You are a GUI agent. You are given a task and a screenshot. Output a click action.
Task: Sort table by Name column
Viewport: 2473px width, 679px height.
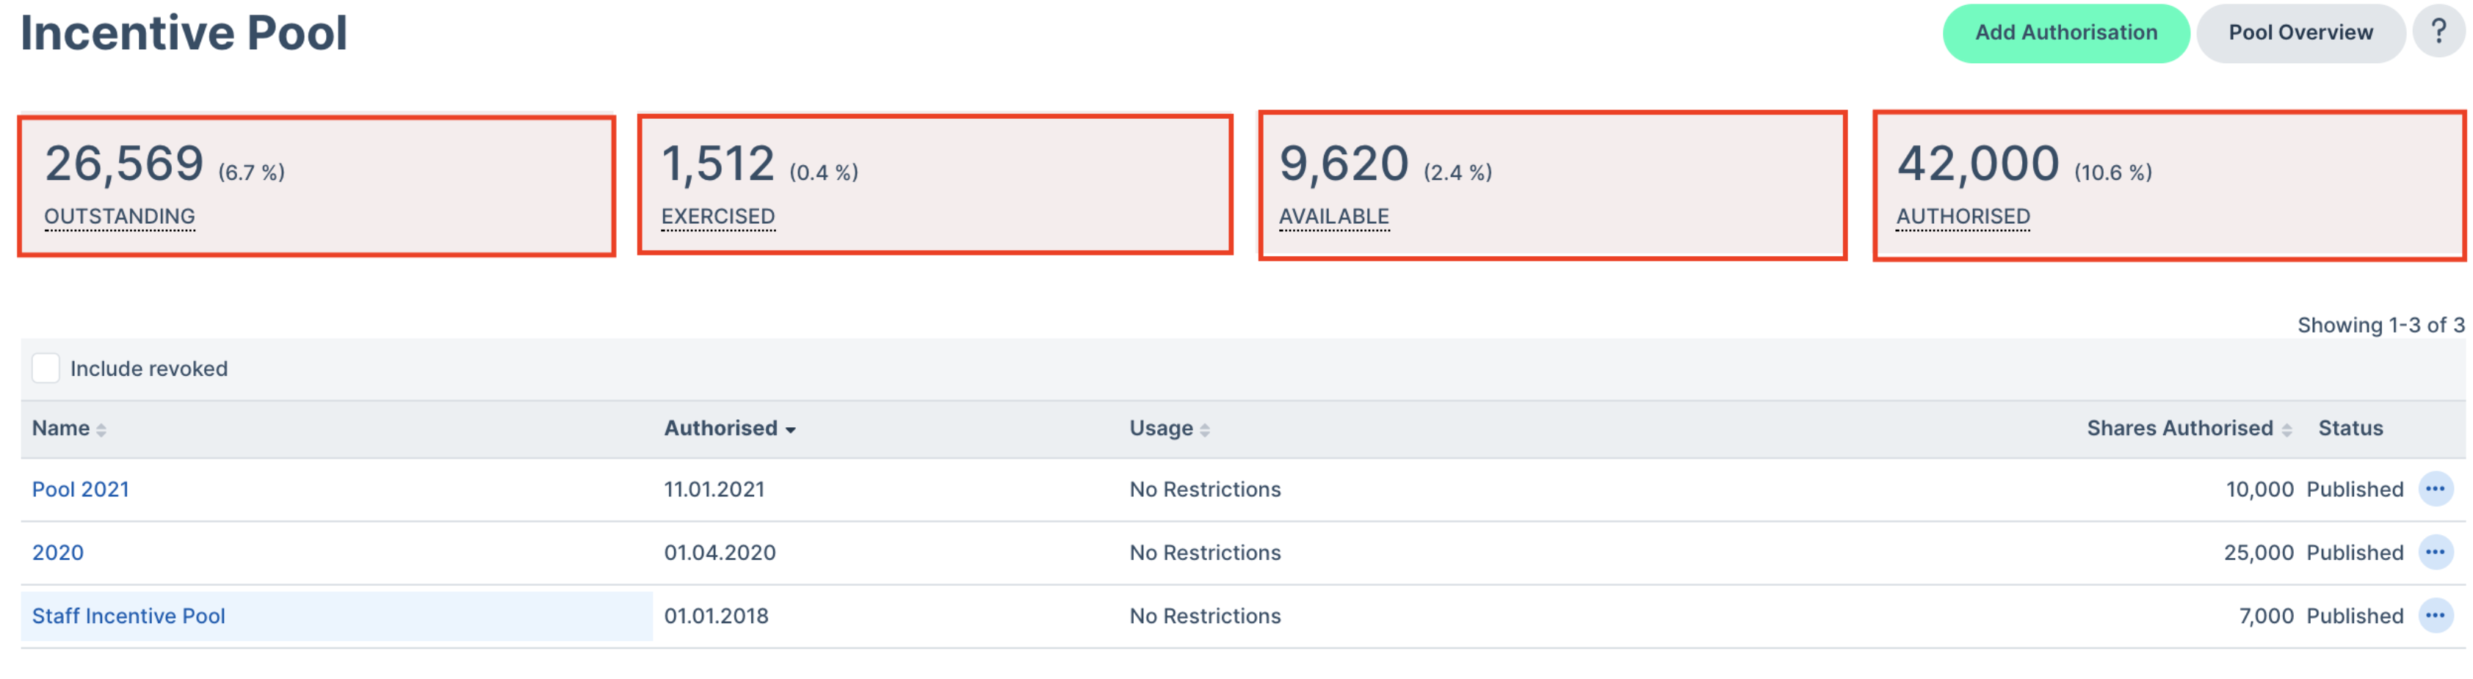point(69,429)
